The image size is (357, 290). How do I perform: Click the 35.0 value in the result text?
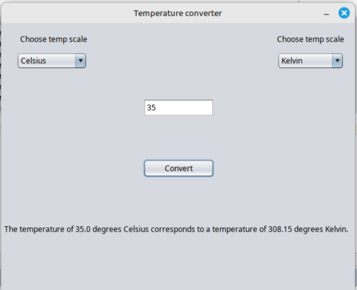tap(83, 229)
